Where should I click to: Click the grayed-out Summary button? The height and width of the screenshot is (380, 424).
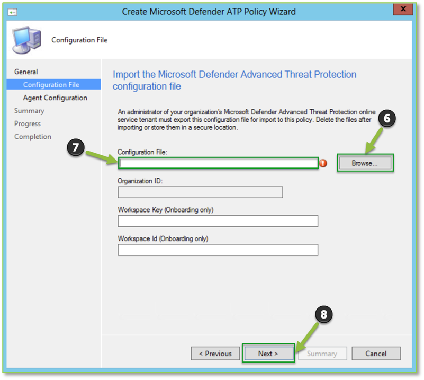coord(322,354)
